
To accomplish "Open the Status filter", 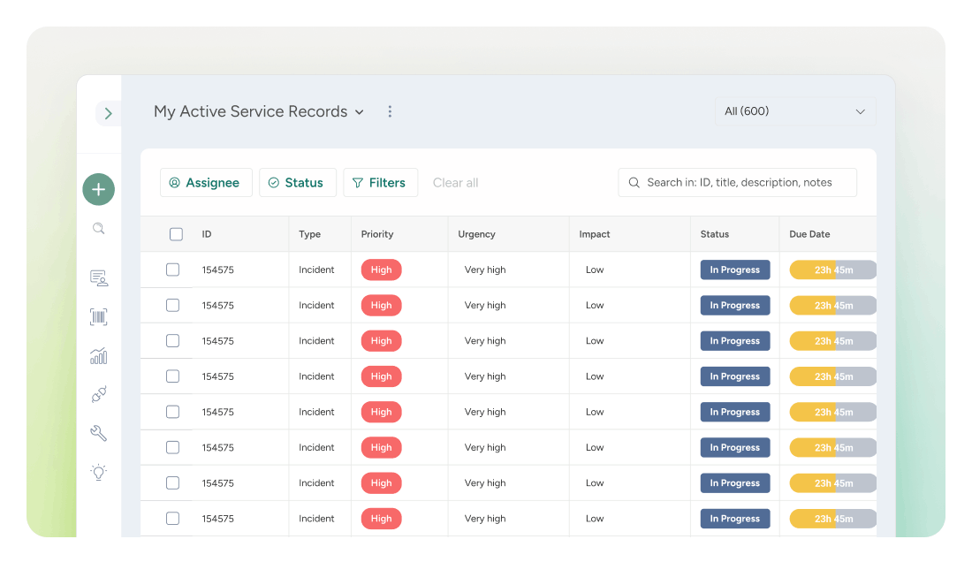I will pos(297,183).
